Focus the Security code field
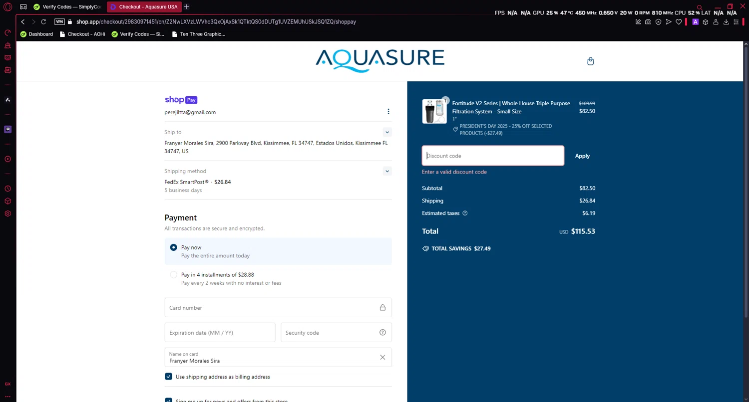The image size is (749, 402). tap(336, 333)
